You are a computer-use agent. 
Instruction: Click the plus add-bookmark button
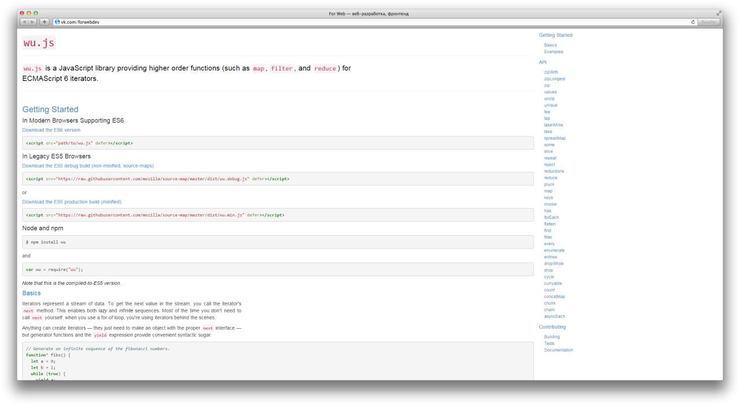pos(45,22)
